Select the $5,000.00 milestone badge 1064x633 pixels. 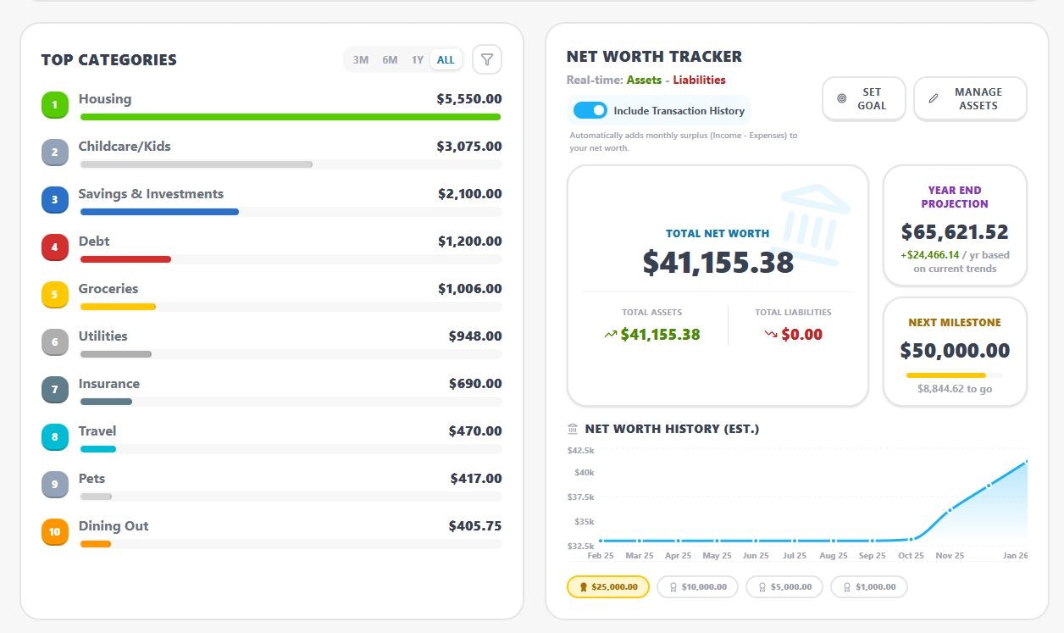coord(784,586)
